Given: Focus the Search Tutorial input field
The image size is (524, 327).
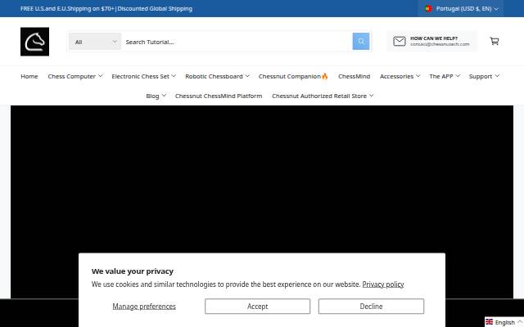Looking at the screenshot, I should pos(237,42).
